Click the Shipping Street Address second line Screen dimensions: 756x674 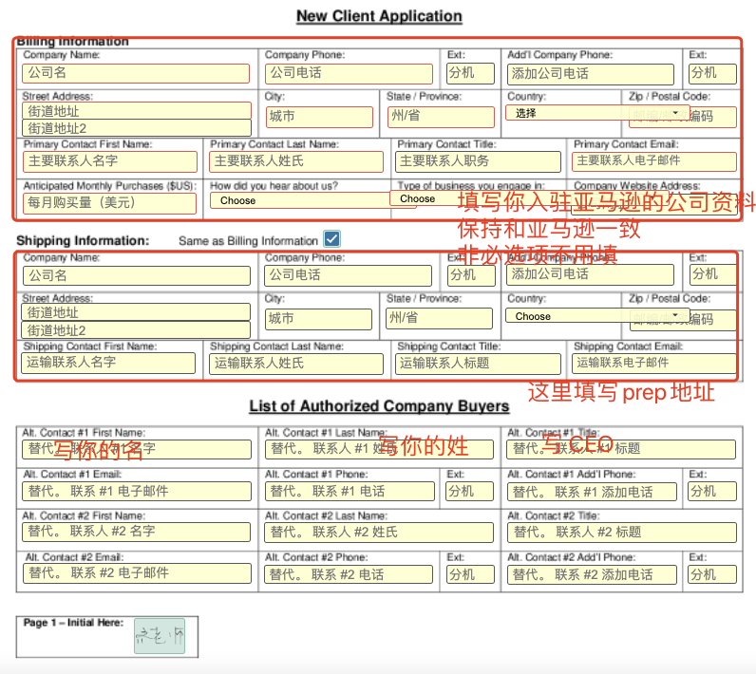(x=136, y=330)
